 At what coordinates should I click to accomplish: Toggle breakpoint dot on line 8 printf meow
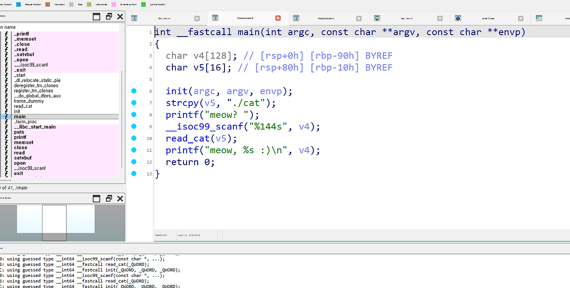134,115
